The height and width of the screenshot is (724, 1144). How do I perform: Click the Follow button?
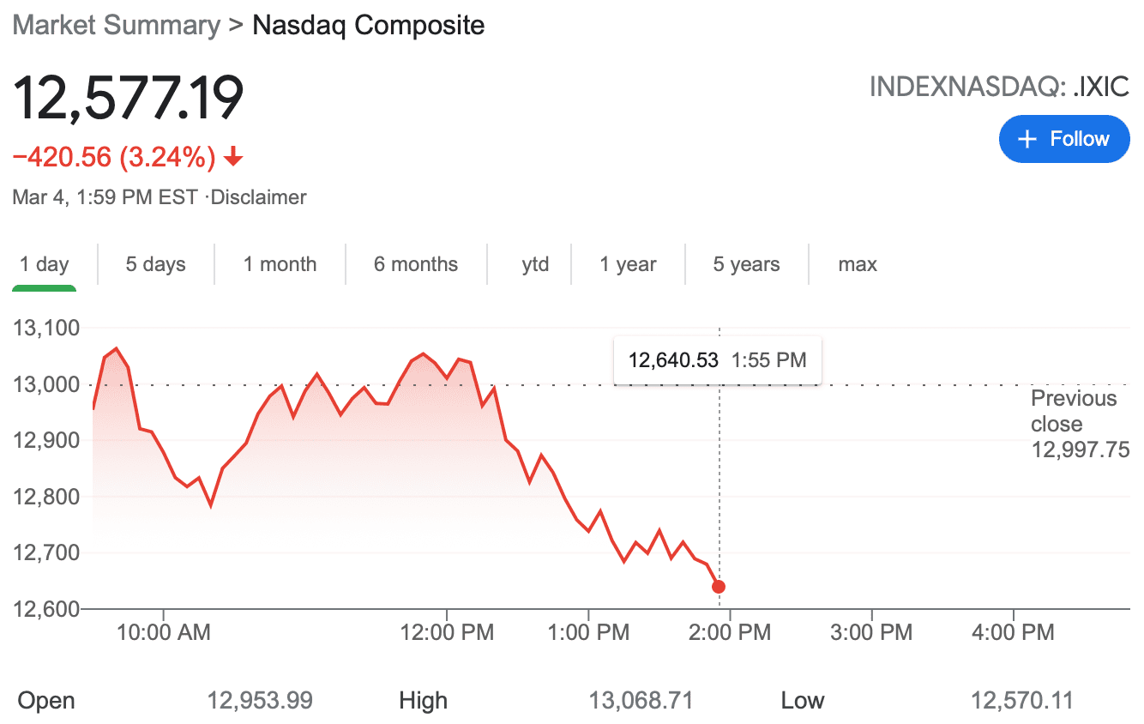[x=1064, y=138]
